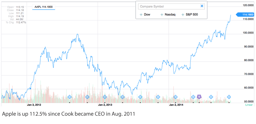
Task: Click dividend marker immediately left of split marker
Action: pos(193,97)
